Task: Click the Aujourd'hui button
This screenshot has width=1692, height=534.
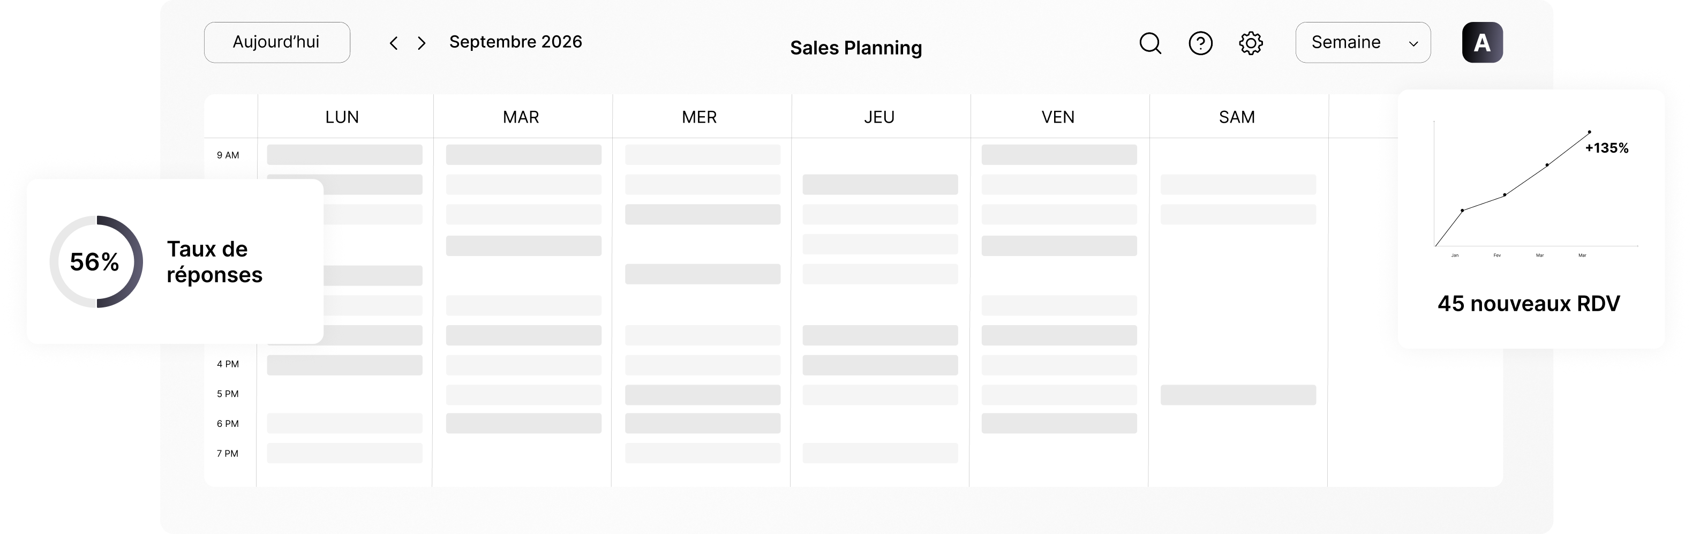Action: [276, 43]
